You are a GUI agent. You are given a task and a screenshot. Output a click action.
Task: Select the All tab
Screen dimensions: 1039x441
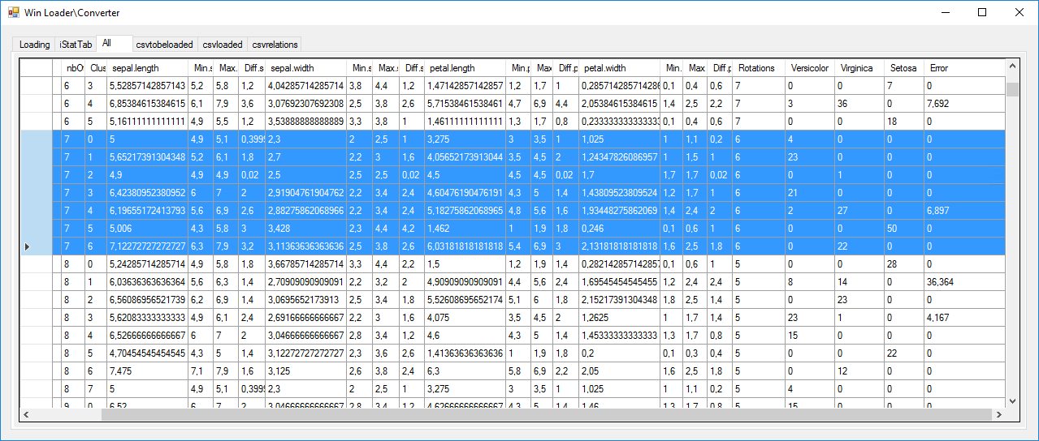[113, 43]
